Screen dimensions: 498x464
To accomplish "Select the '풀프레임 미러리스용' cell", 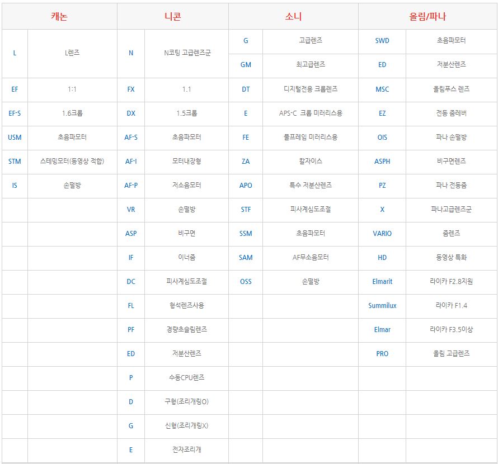I will pos(311,137).
